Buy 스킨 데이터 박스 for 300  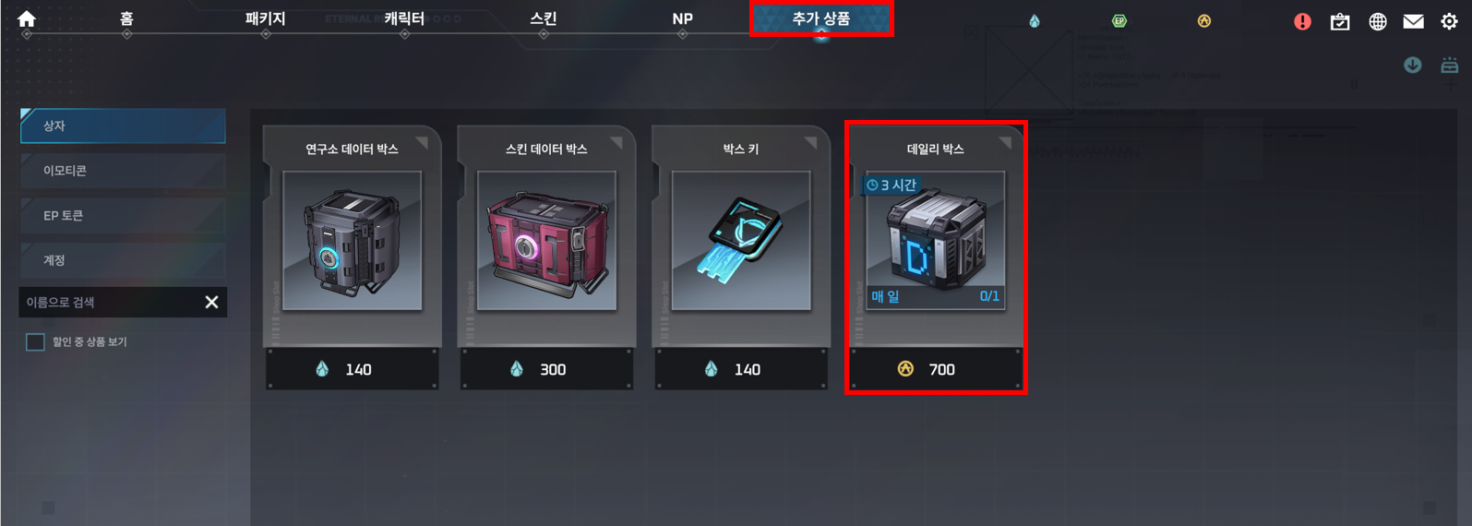click(546, 369)
